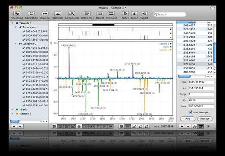Click the magnifier in Search field
This screenshot has width=225, height=156.
point(156,14)
